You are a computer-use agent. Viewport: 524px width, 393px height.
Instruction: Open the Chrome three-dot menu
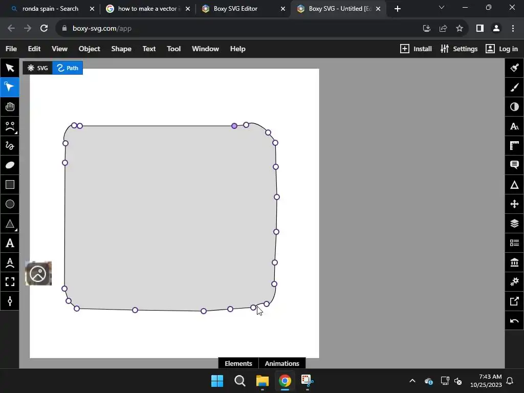point(513,29)
